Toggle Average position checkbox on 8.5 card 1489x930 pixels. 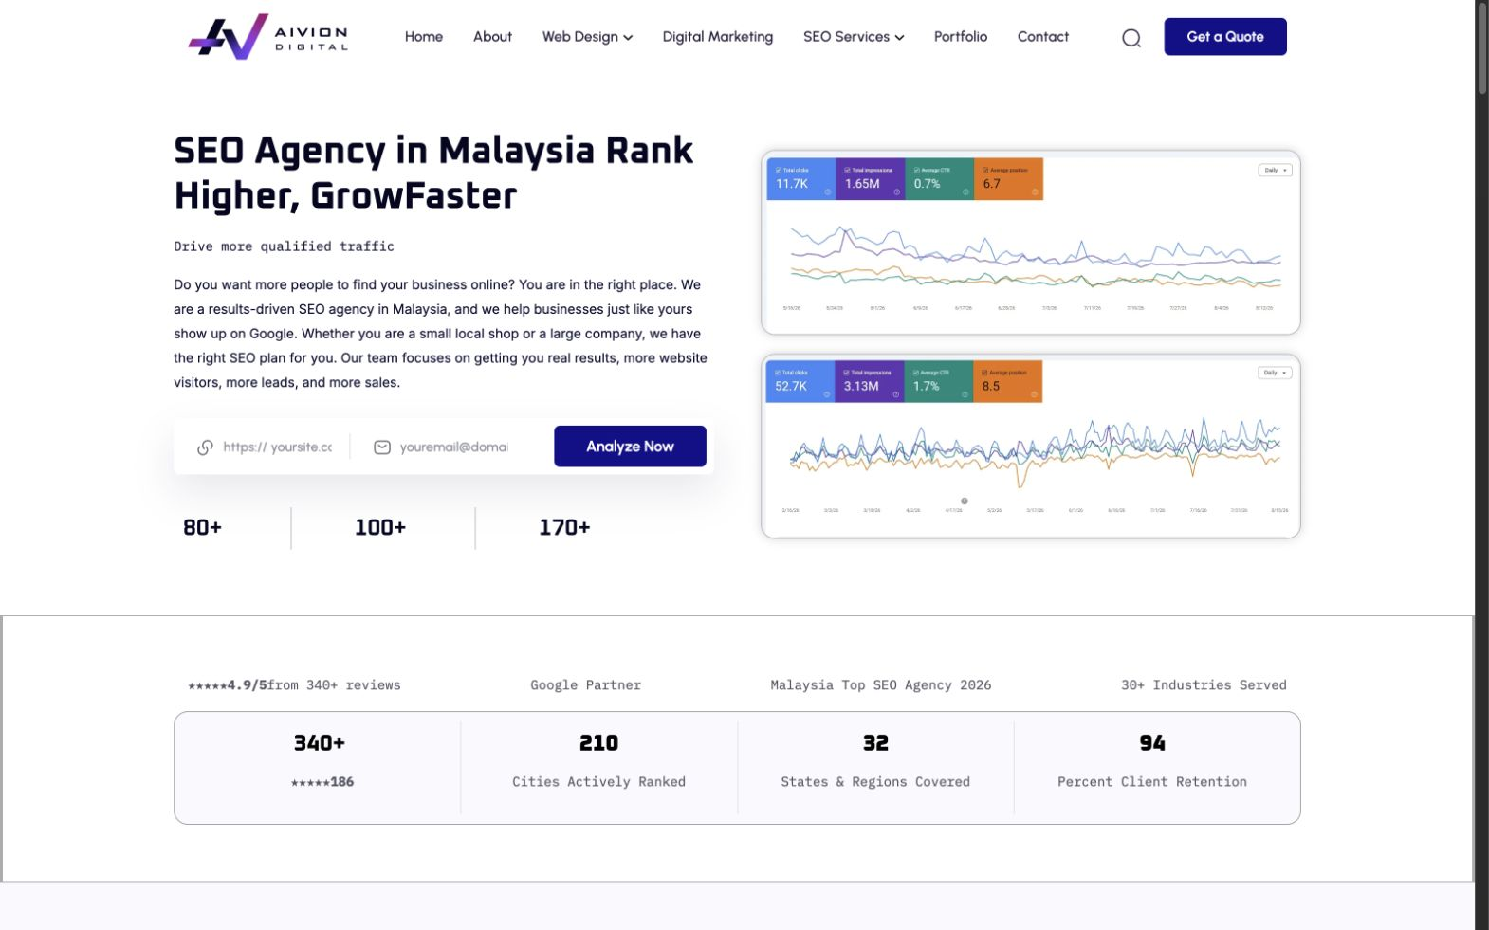click(x=984, y=373)
